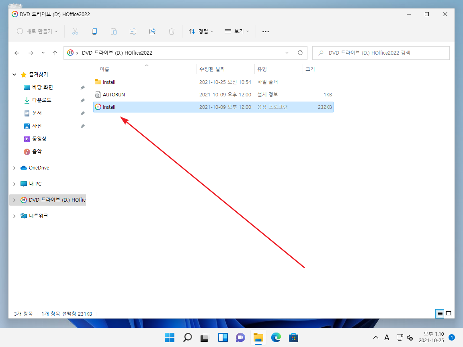Sort by the 유형 column header
The height and width of the screenshot is (347, 463).
[262, 69]
